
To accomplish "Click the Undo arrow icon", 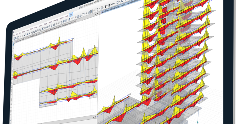I will click(x=21, y=37).
